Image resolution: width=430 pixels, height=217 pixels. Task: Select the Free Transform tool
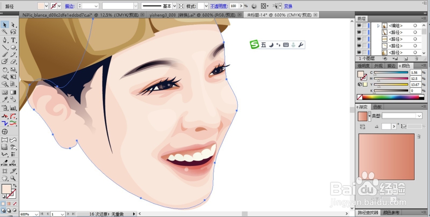(13, 77)
